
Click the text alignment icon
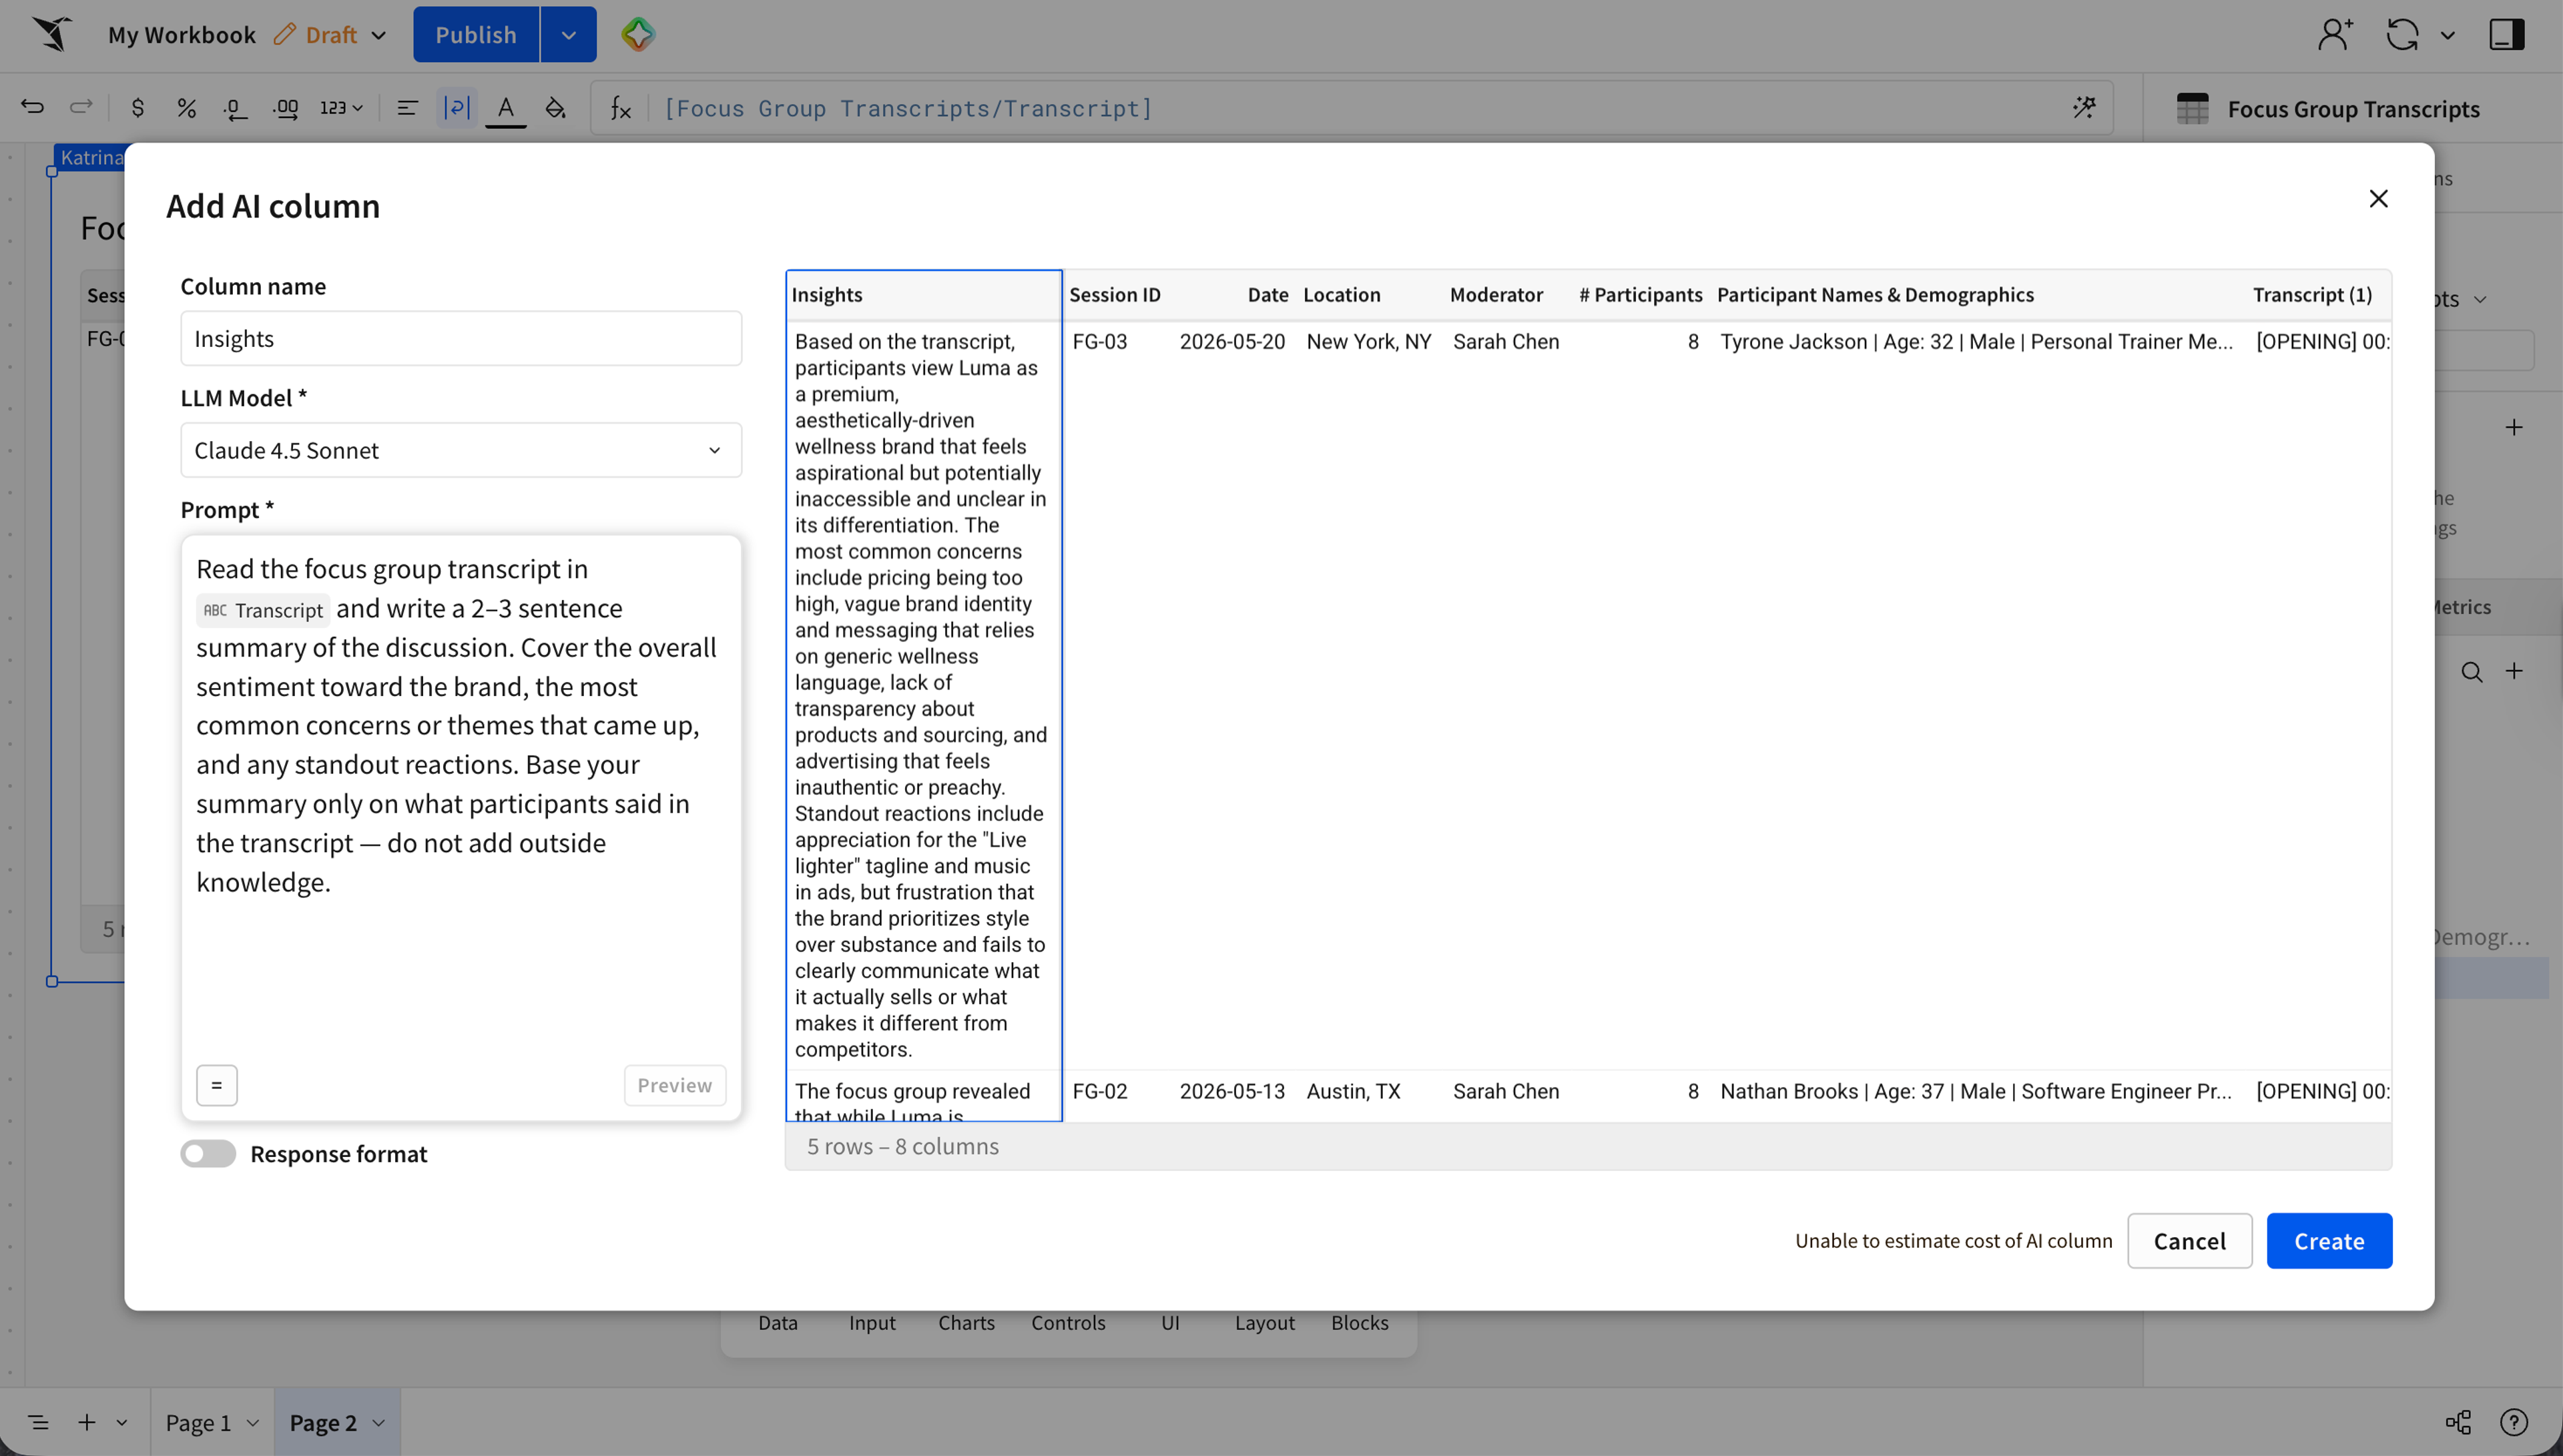407,107
